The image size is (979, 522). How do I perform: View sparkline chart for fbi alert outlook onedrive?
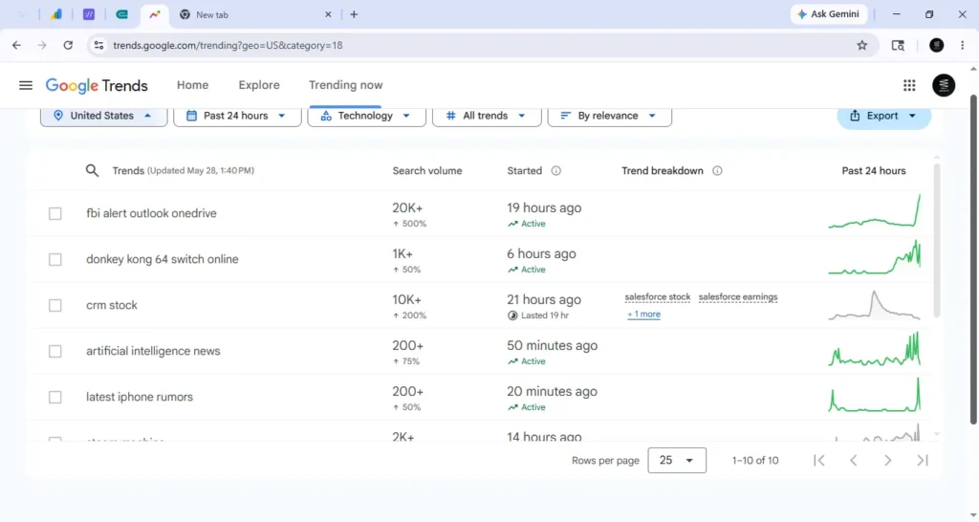pos(874,211)
